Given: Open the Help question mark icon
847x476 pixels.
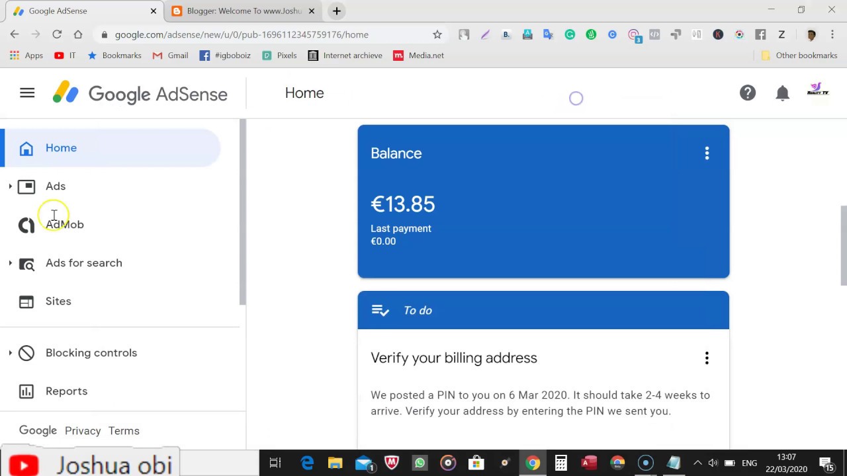Looking at the screenshot, I should 748,93.
